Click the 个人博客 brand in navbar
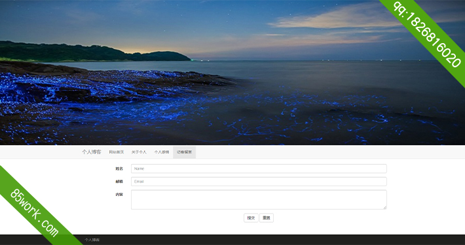The width and height of the screenshot is (465, 245). coord(91,152)
